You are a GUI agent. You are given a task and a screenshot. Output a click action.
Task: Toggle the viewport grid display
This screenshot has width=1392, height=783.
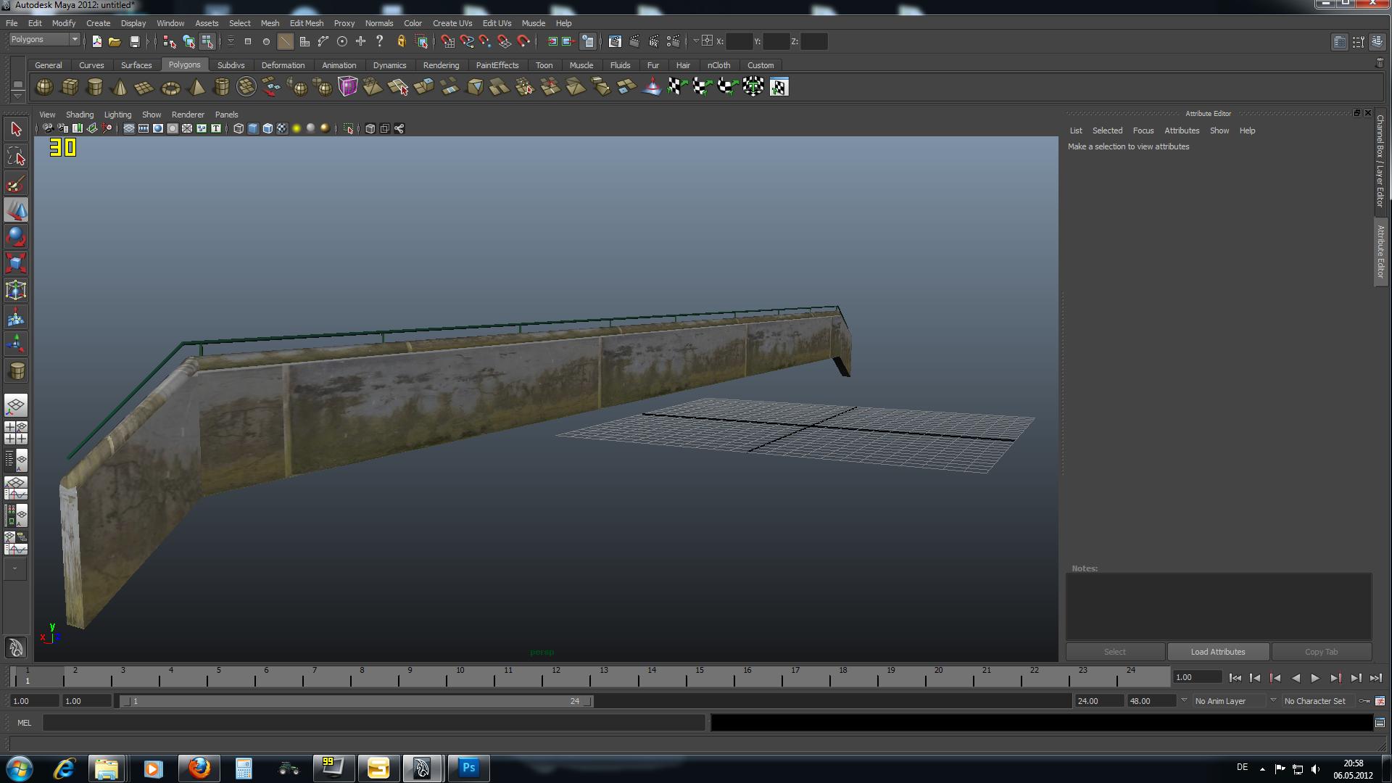pos(128,128)
